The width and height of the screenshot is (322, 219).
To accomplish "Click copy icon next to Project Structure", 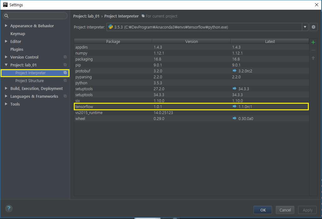I will point(65,81).
